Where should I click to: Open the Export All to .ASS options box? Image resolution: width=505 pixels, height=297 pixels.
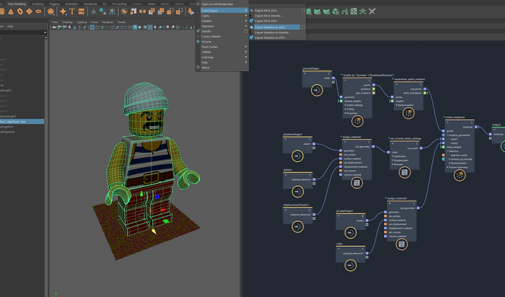[303, 11]
